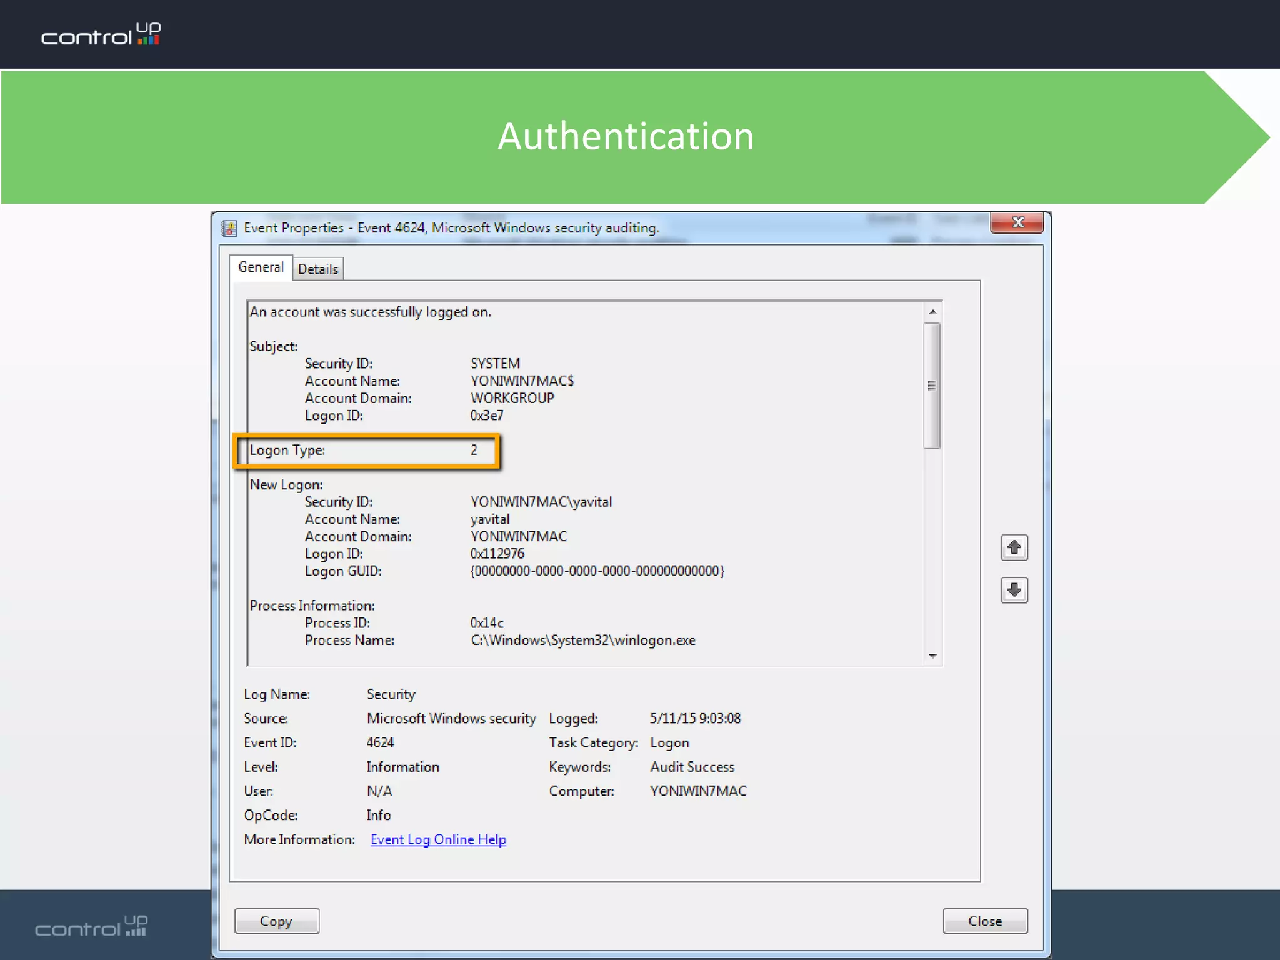Click the Event ID value 4624

pos(380,742)
